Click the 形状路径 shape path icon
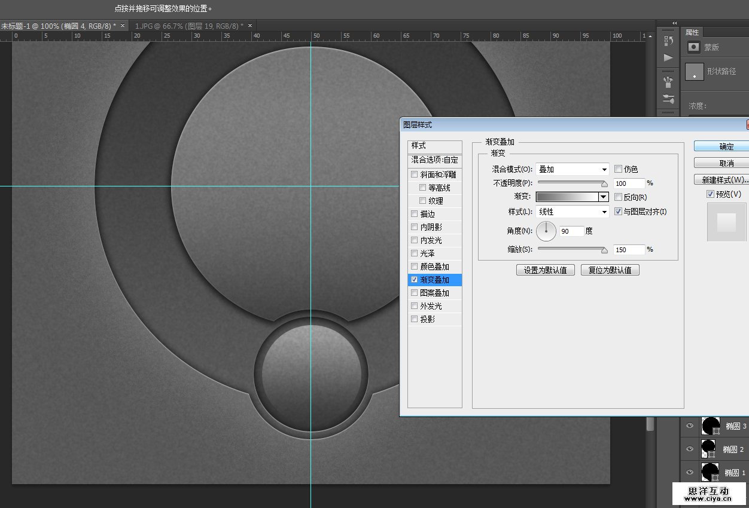Viewport: 749px width, 508px height. (694, 72)
